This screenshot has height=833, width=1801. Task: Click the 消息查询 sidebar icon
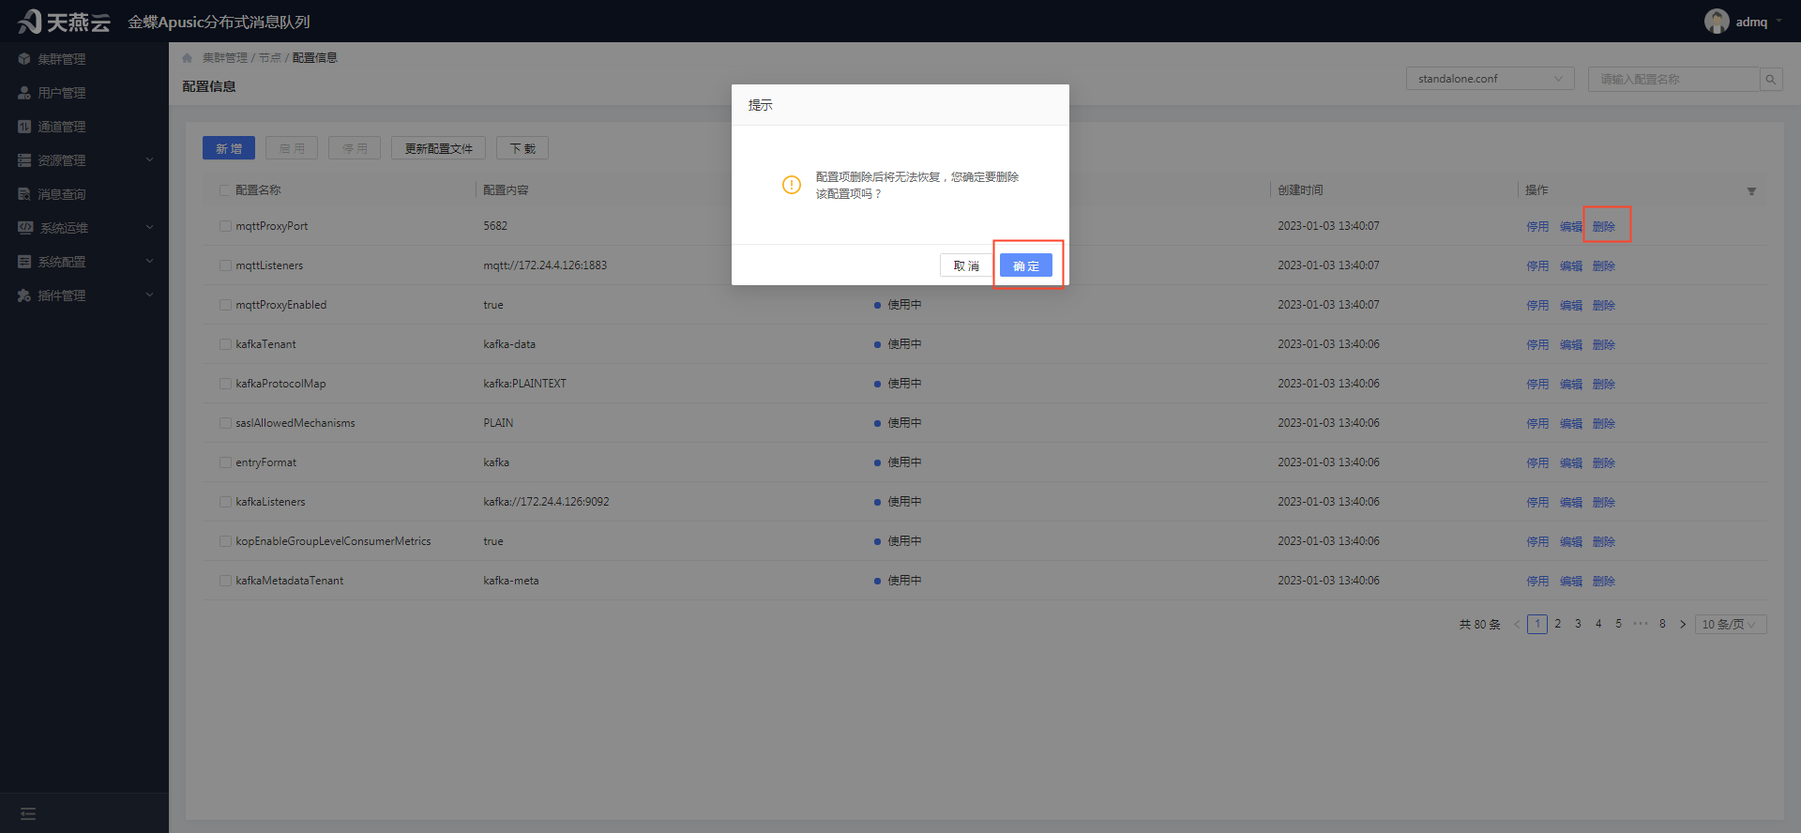point(24,194)
